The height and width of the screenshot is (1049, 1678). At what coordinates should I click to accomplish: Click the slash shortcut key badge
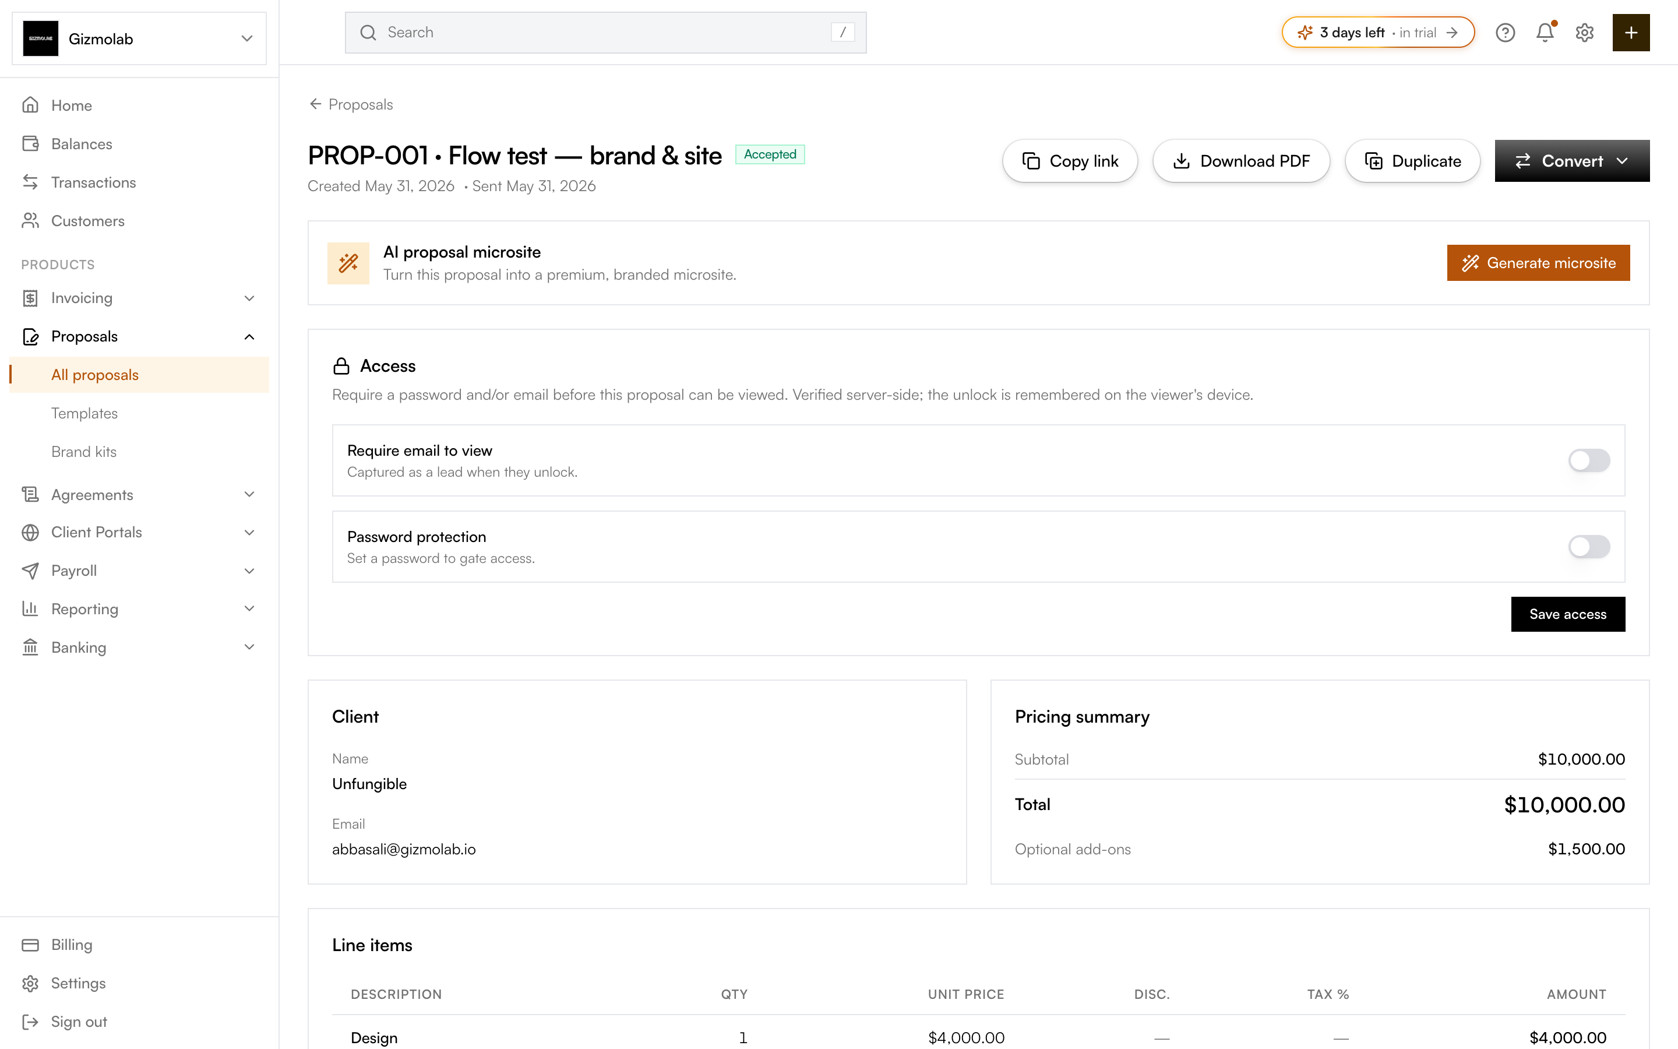coord(842,32)
